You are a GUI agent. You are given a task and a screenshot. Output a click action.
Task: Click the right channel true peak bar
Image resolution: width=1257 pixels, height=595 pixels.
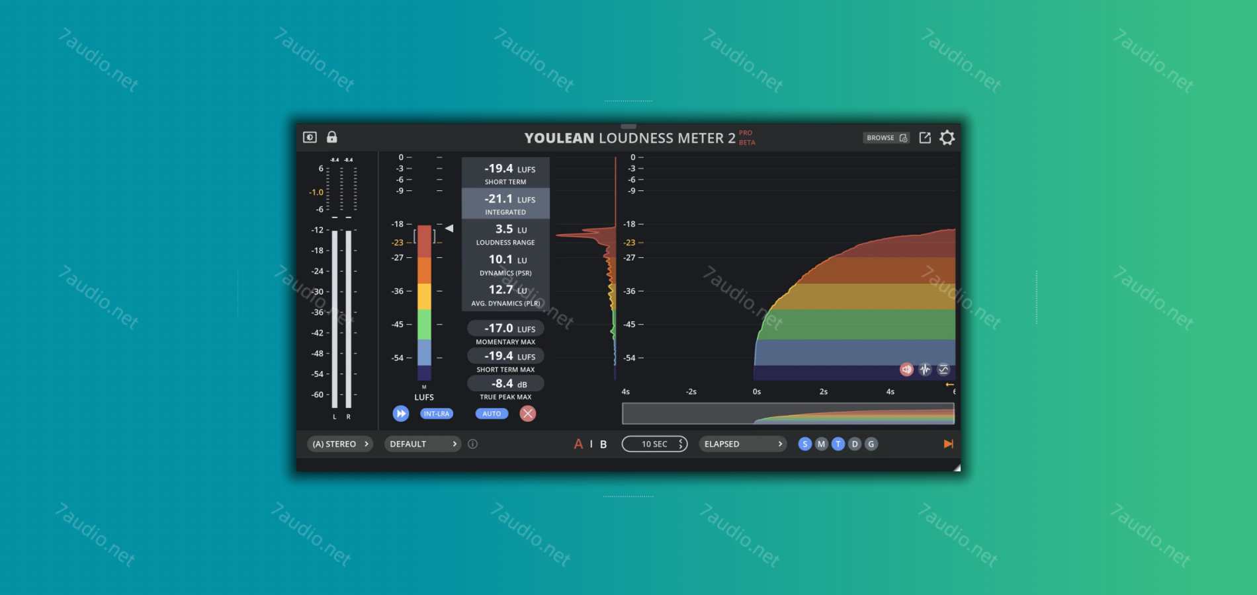(349, 319)
